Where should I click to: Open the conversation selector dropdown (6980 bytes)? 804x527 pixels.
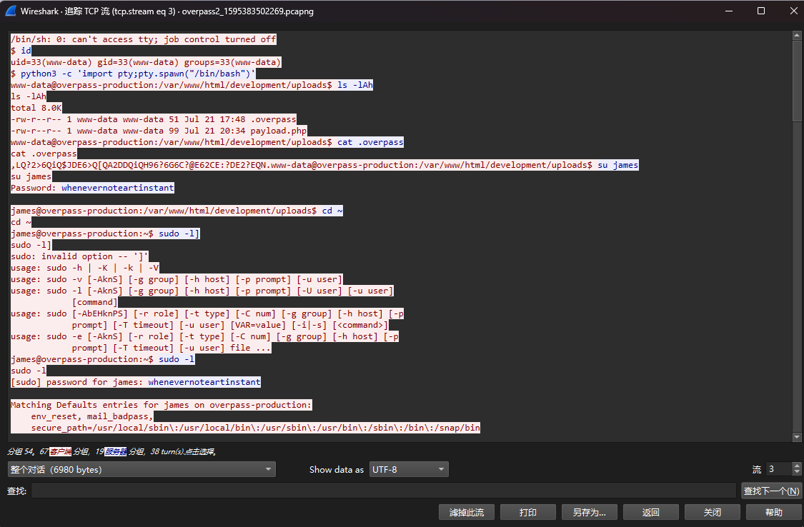pos(142,469)
